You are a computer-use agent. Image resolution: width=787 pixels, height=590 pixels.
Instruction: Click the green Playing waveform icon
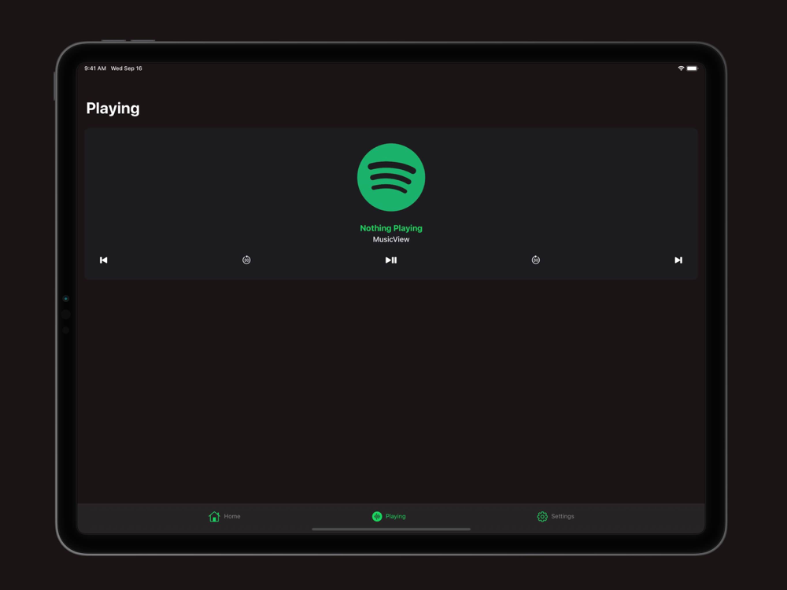pos(377,516)
